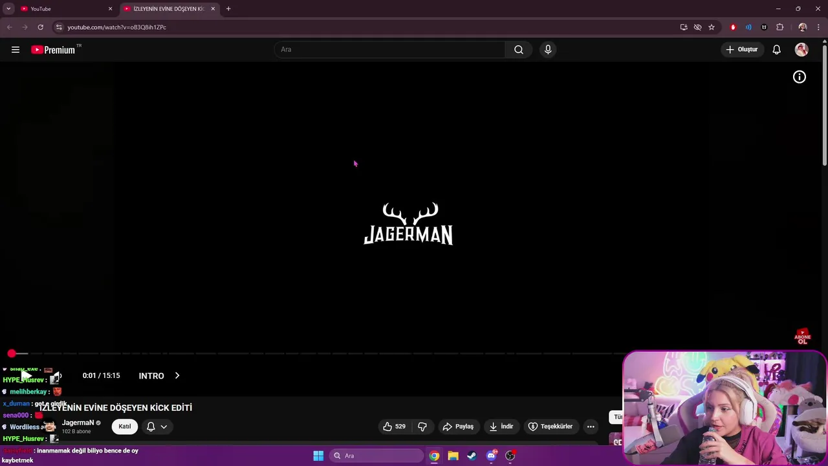Open File Explorer from the taskbar
This screenshot has height=466, width=828.
pos(453,456)
